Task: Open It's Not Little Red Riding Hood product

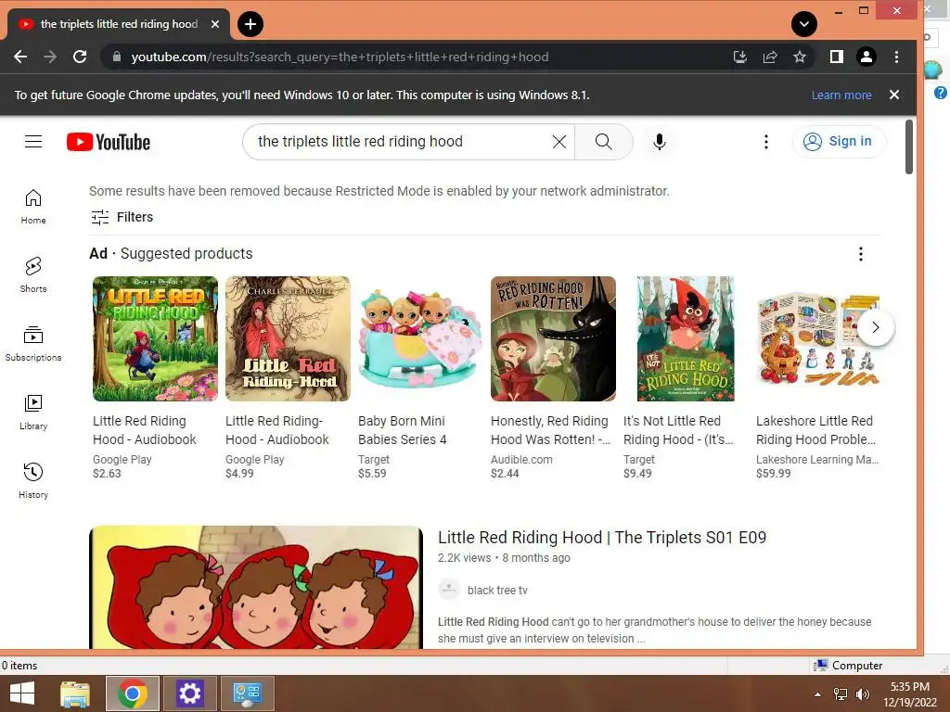Action: [686, 338]
